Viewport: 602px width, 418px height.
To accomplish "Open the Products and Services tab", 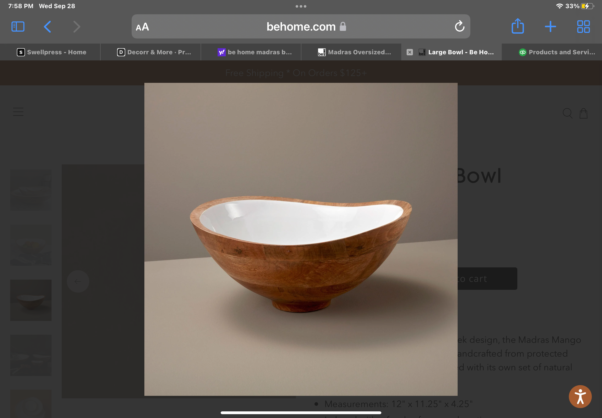I will coord(556,52).
